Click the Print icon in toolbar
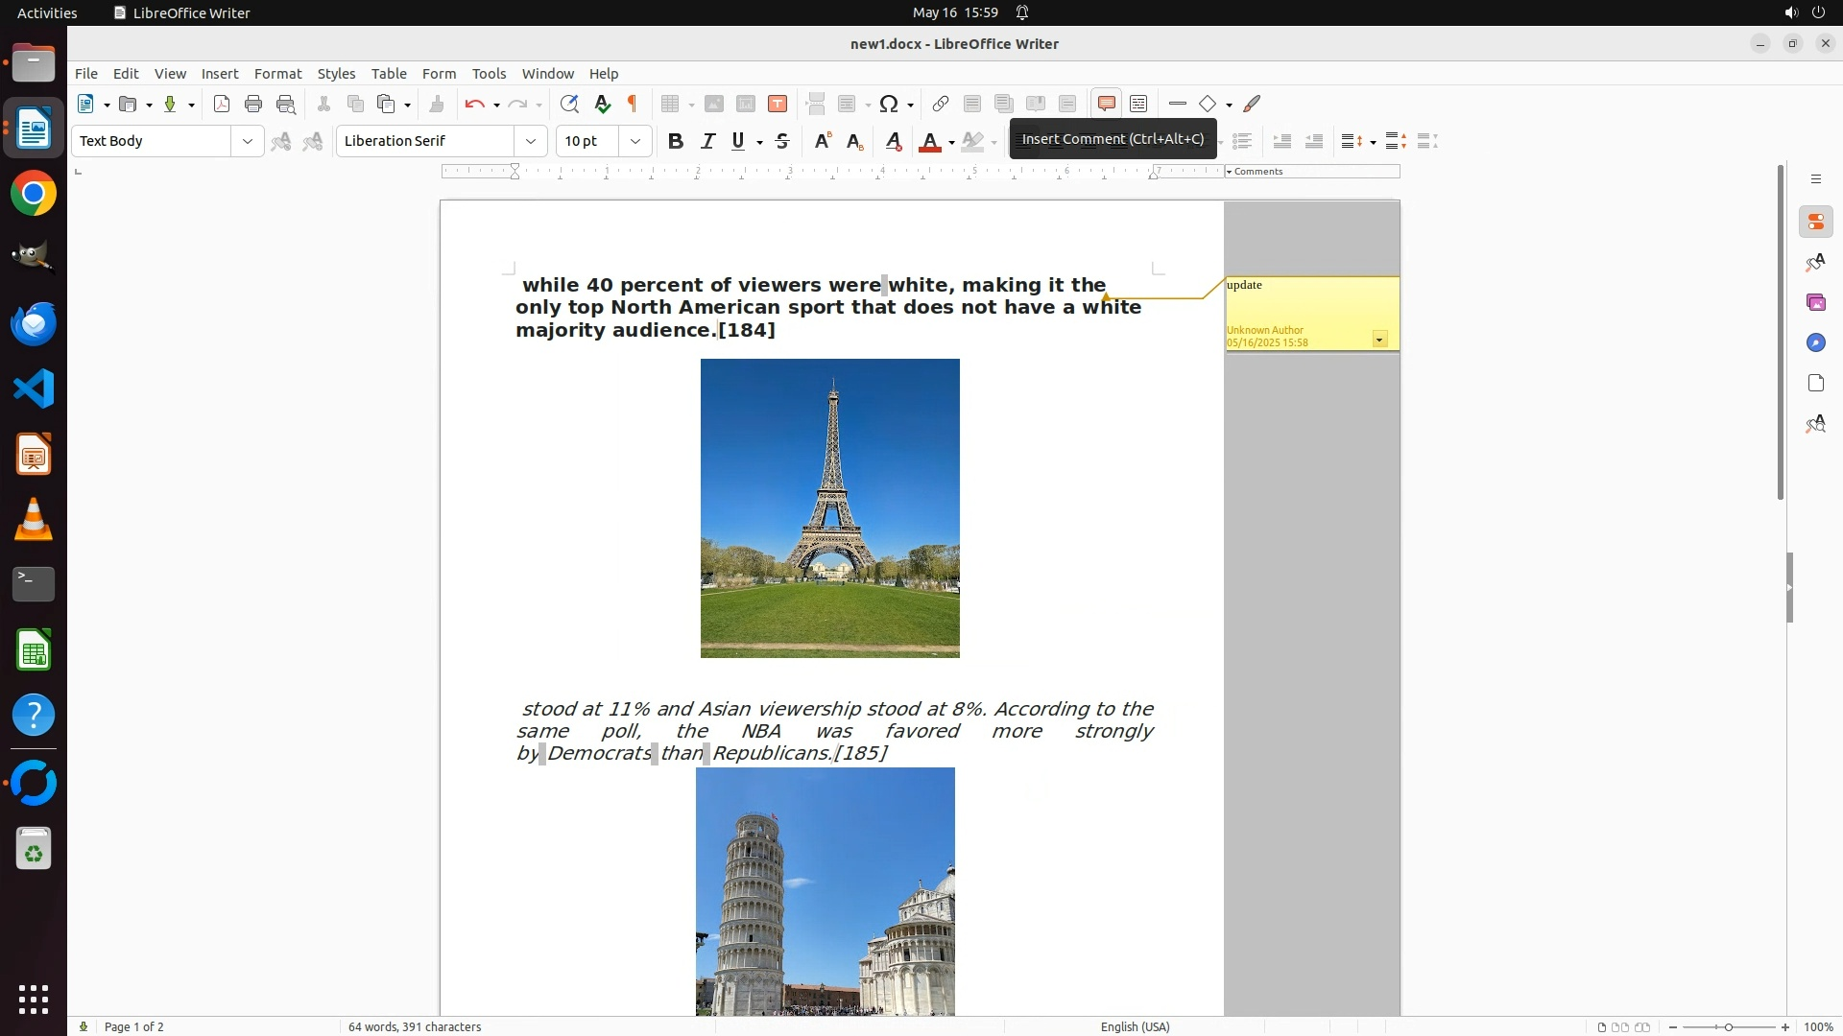 point(253,104)
